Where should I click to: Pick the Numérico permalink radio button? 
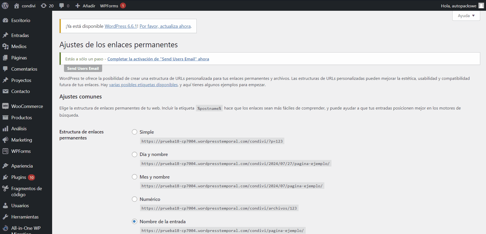click(x=135, y=199)
